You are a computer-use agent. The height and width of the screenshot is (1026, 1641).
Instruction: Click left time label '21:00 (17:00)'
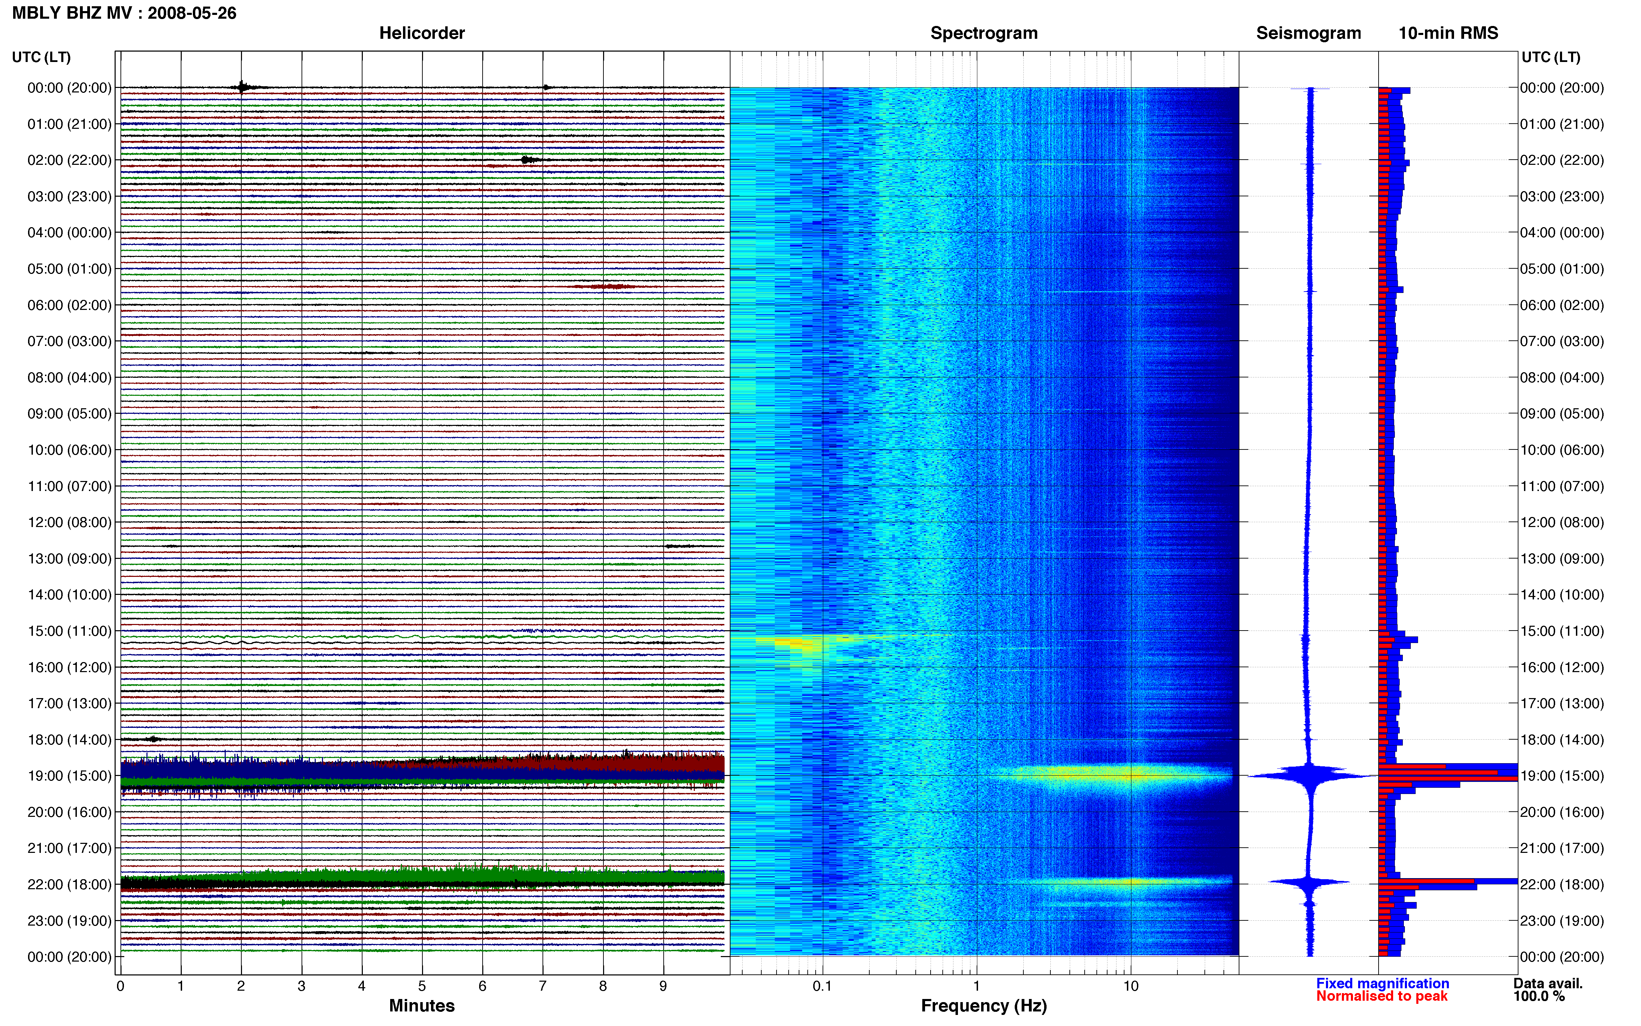click(x=69, y=848)
